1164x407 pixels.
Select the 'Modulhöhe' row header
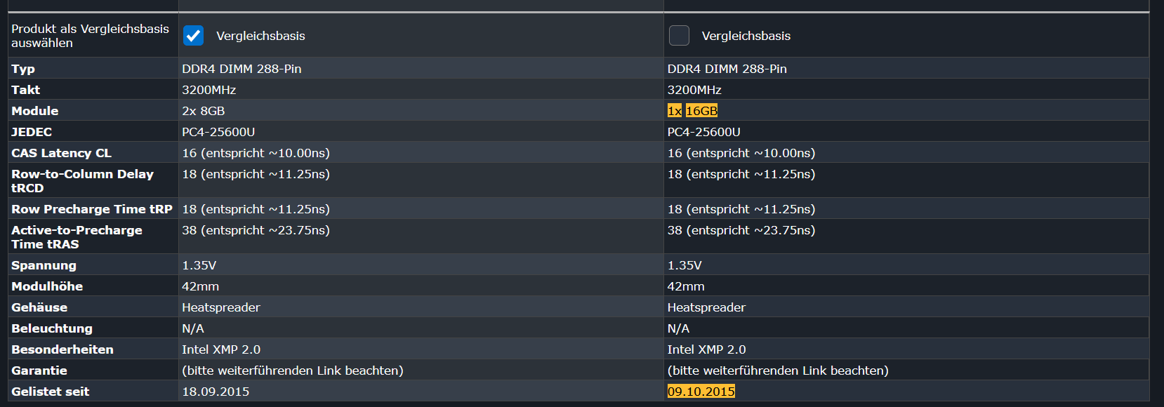pos(47,286)
